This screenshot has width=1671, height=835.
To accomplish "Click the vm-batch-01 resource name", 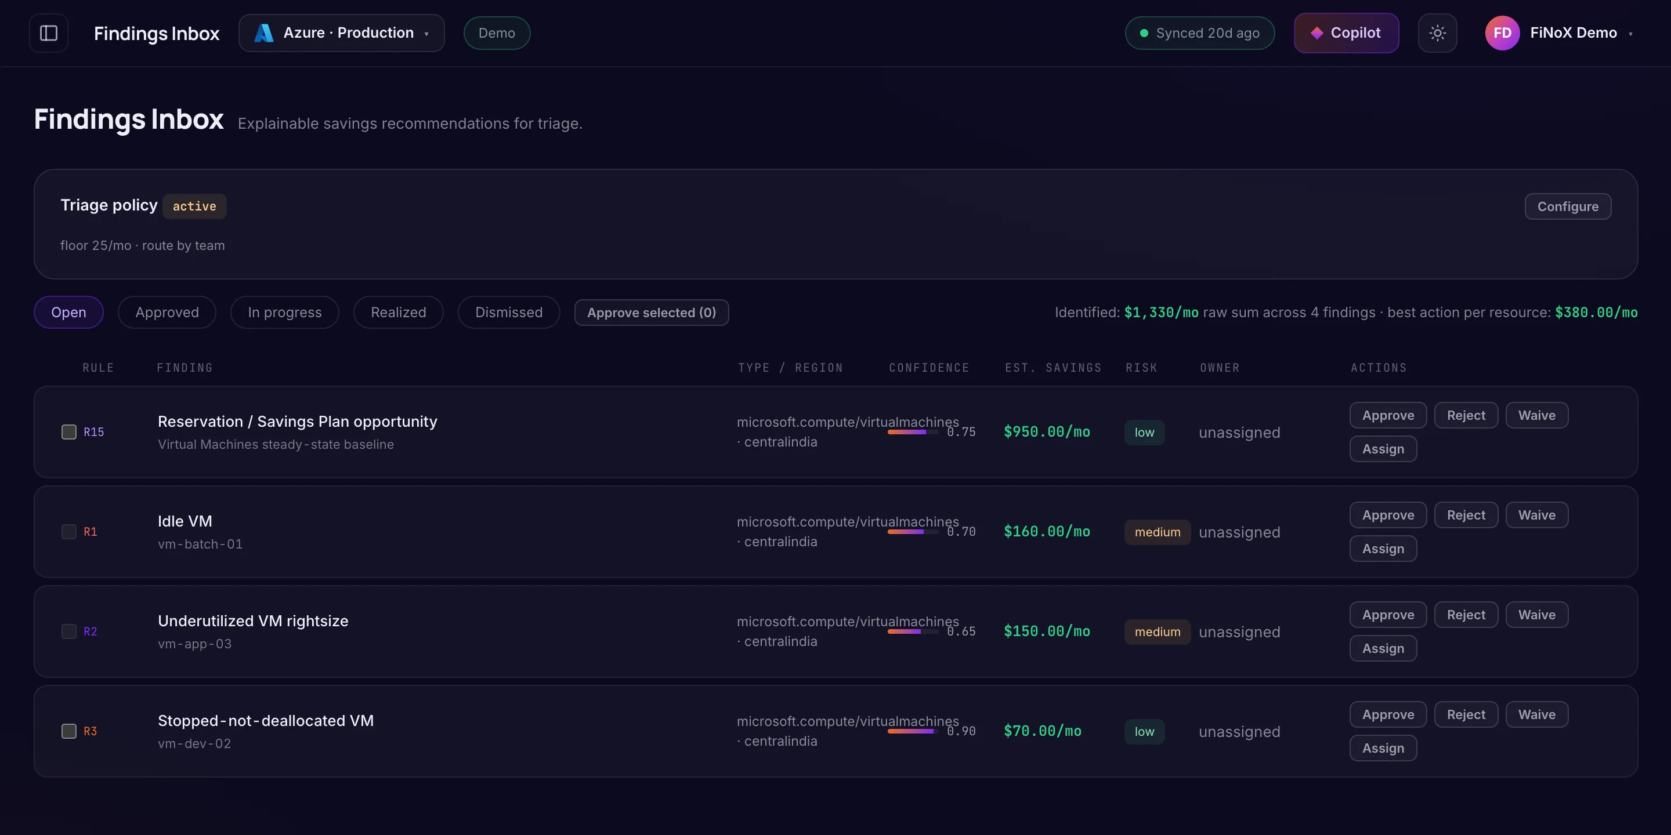I will pyautogui.click(x=200, y=544).
